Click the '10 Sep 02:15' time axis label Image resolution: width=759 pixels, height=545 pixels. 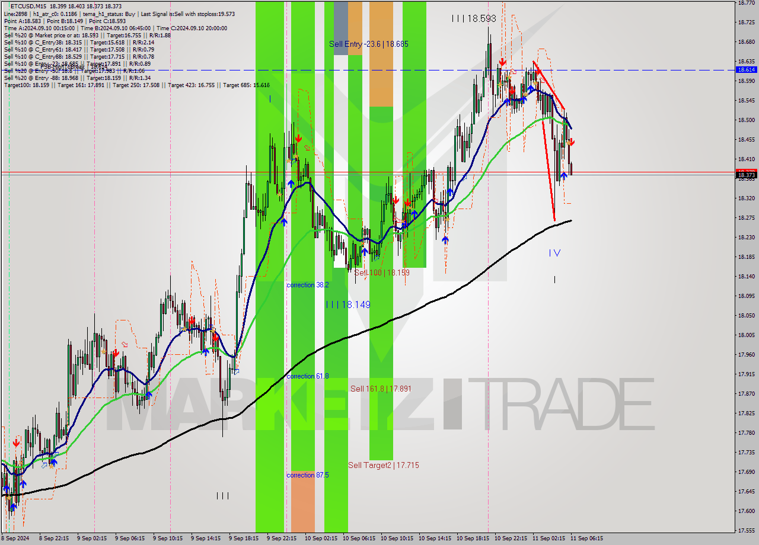tap(321, 538)
